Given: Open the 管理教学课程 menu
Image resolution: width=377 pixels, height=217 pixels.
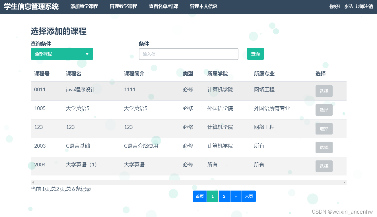Looking at the screenshot, I should [123, 6].
